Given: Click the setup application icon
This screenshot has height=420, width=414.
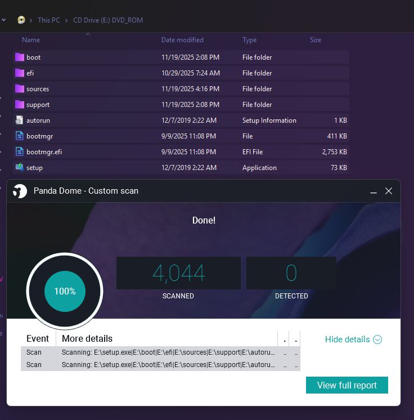Looking at the screenshot, I should [19, 167].
